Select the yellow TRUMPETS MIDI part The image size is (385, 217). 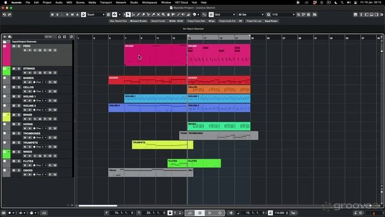click(x=162, y=145)
